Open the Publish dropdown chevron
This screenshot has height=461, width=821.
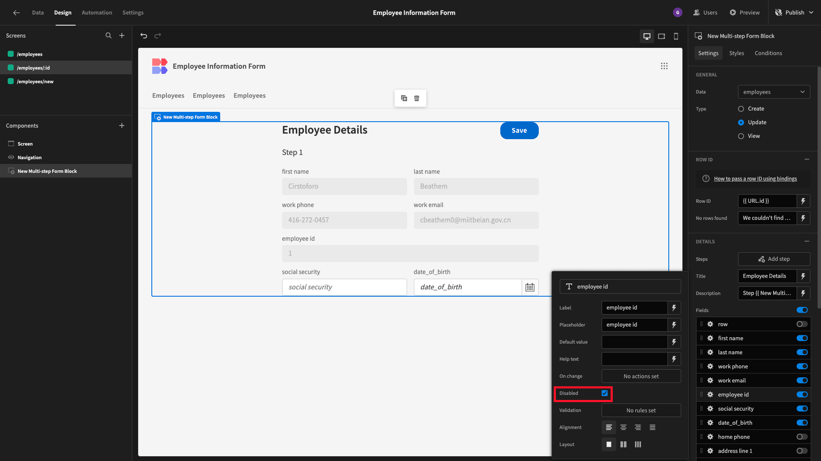point(812,13)
